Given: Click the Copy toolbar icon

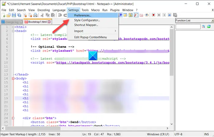Looking at the screenshot, I should [48, 15].
